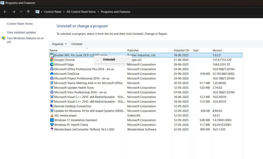Click the Microsoft Visio Professional icon
This screenshot has width=263, height=159.
(x=52, y=92)
